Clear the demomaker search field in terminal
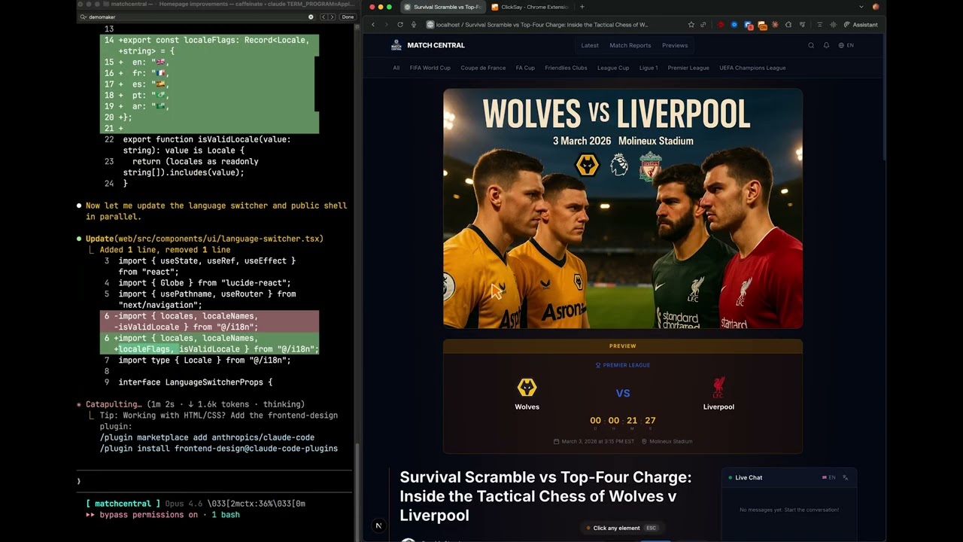The height and width of the screenshot is (542, 963). [311, 17]
